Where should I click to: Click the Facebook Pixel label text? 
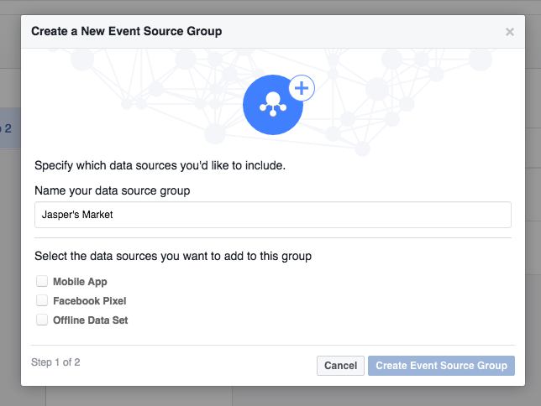90,301
